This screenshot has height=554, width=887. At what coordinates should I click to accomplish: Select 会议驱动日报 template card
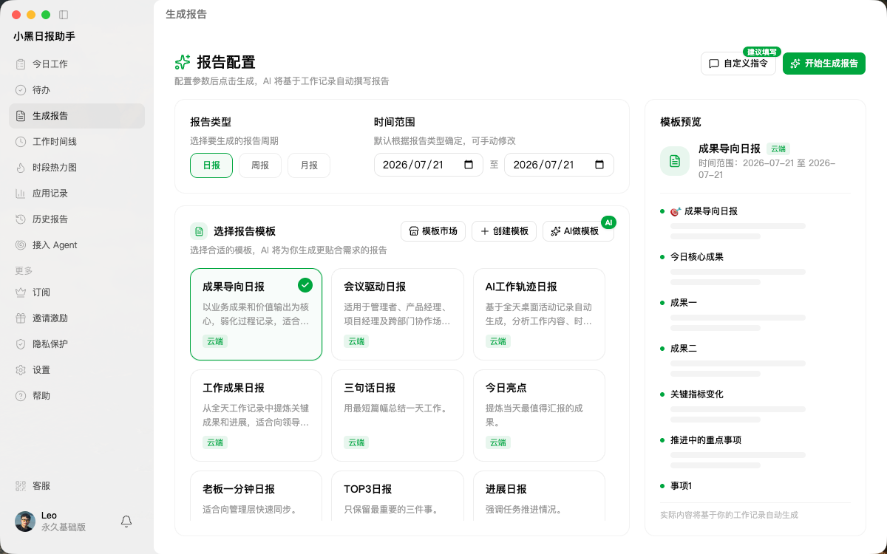coord(398,314)
